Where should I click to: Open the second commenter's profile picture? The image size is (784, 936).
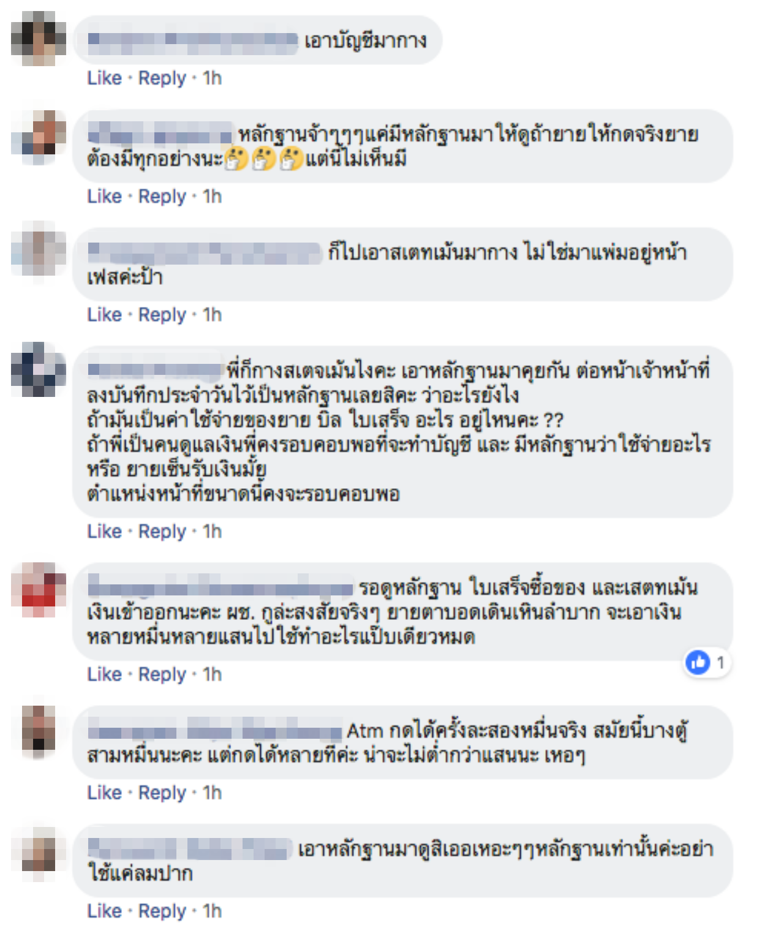(x=39, y=138)
